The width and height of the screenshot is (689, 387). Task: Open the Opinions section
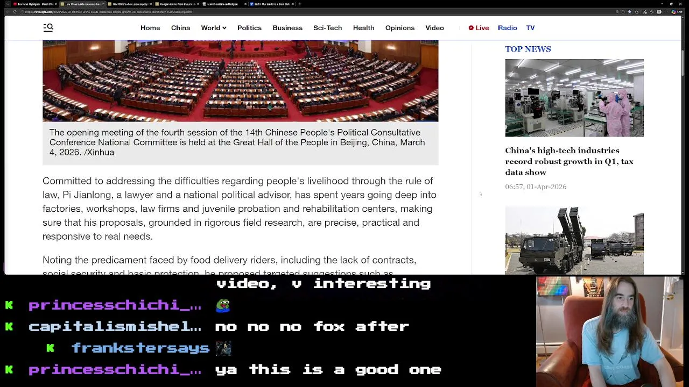(x=400, y=28)
